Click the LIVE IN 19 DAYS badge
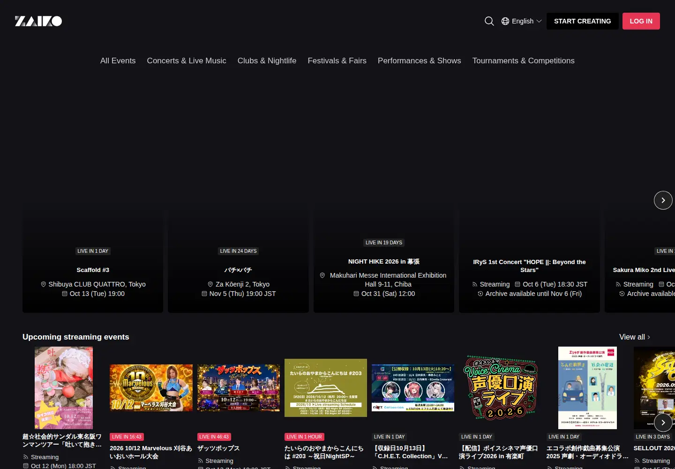 tap(384, 242)
